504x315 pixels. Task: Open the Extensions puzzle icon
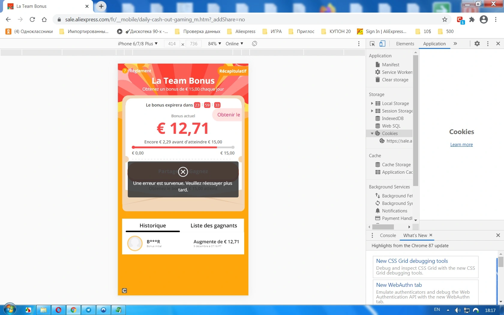[x=472, y=19]
